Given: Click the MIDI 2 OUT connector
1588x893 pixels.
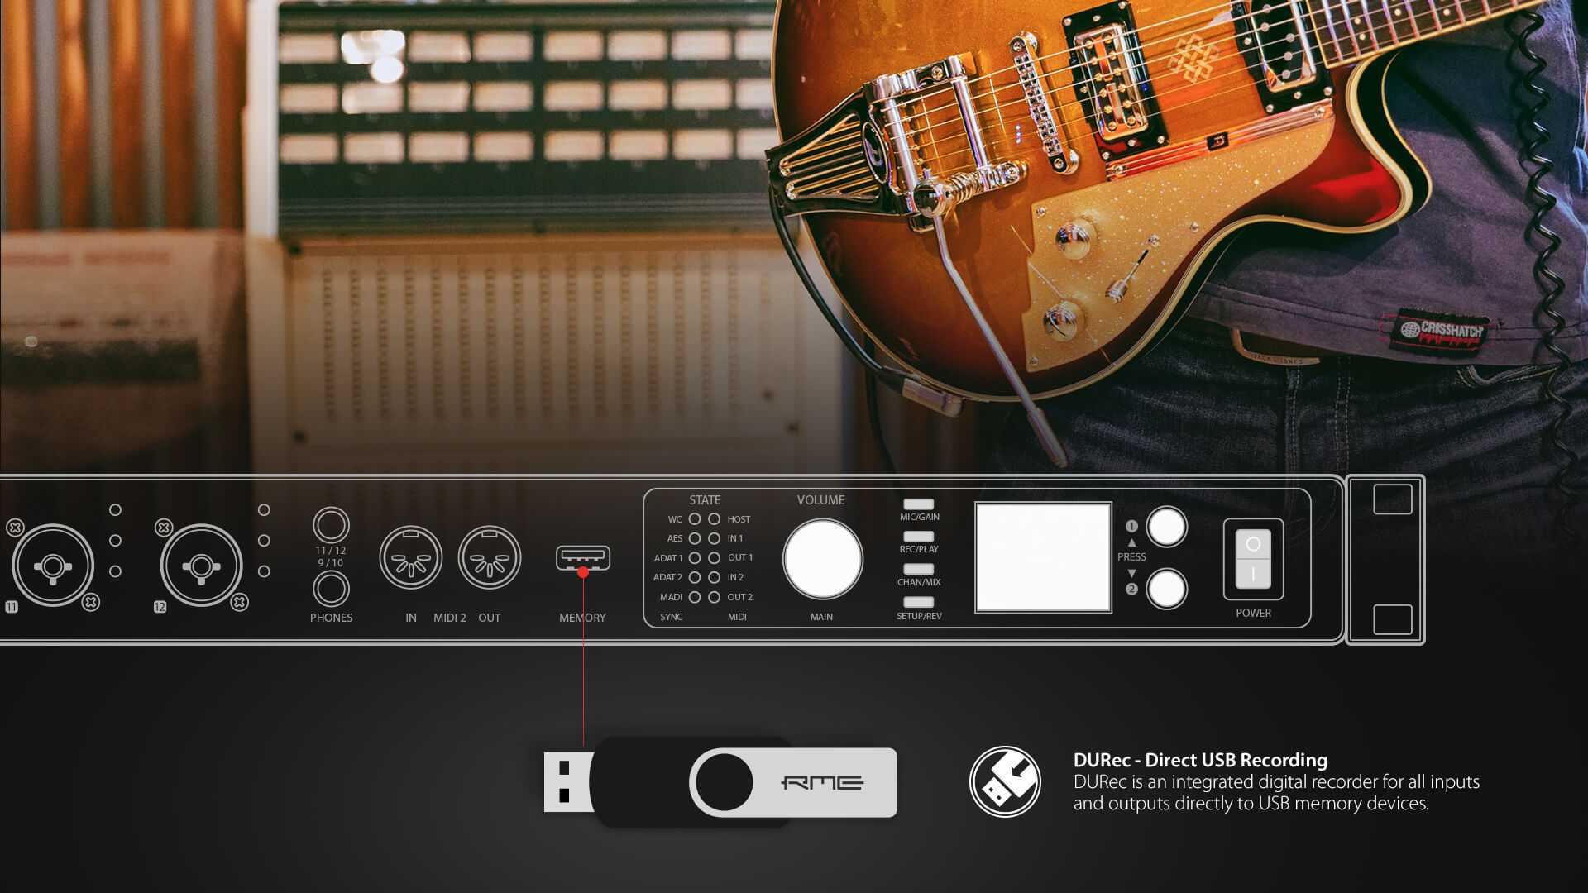Looking at the screenshot, I should (490, 557).
